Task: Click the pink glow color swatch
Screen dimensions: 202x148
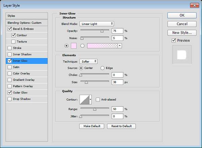Action: pyautogui.click(x=73, y=46)
